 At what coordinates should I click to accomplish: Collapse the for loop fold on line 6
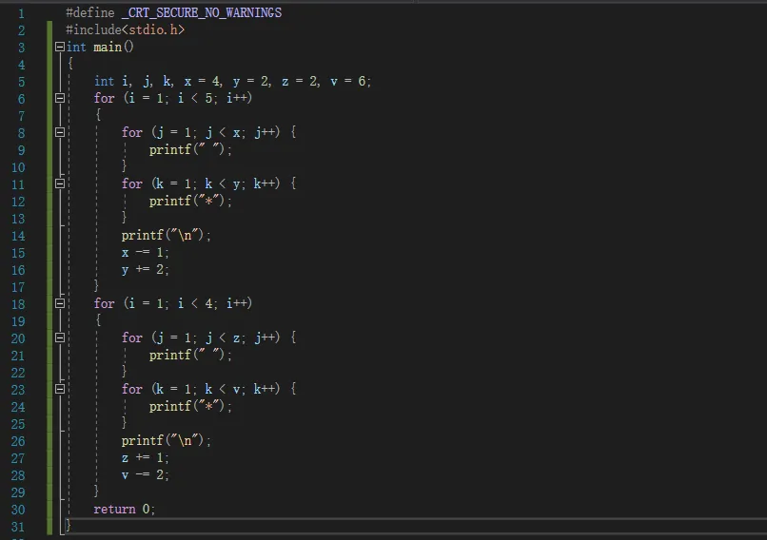pos(60,98)
